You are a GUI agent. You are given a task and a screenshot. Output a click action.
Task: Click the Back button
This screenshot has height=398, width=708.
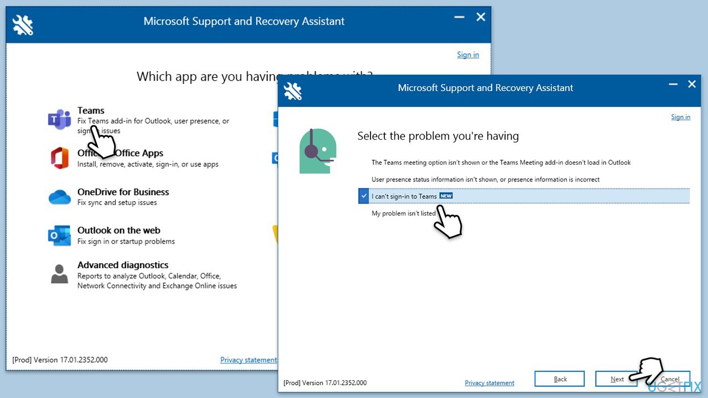560,379
